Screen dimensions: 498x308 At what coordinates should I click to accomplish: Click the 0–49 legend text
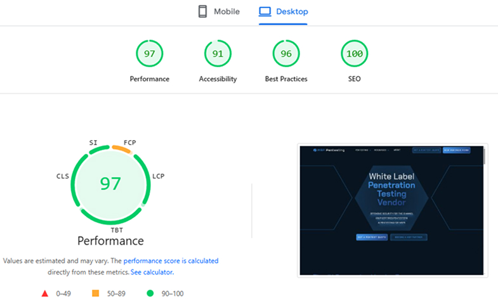63,293
